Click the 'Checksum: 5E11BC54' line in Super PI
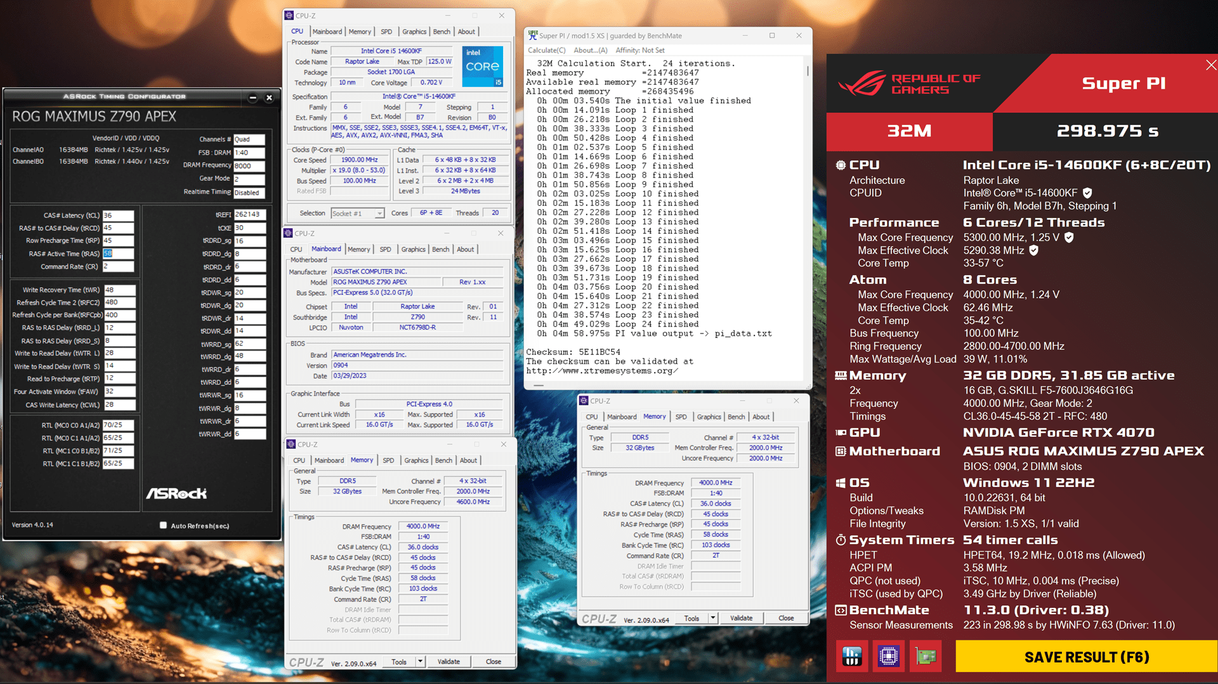The height and width of the screenshot is (684, 1218). coord(573,352)
